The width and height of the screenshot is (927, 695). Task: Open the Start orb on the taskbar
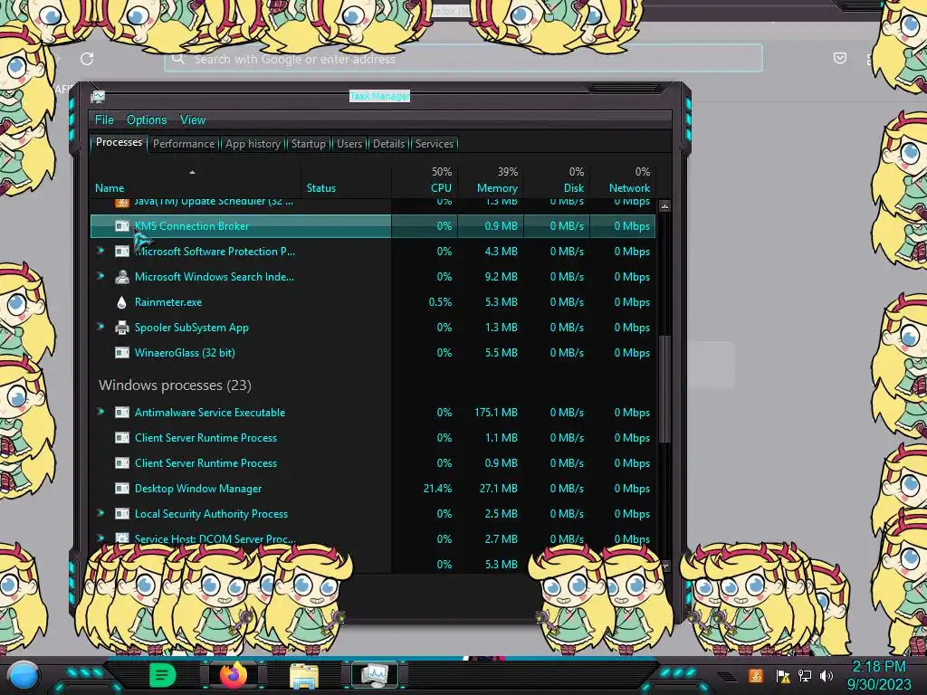[x=23, y=675]
